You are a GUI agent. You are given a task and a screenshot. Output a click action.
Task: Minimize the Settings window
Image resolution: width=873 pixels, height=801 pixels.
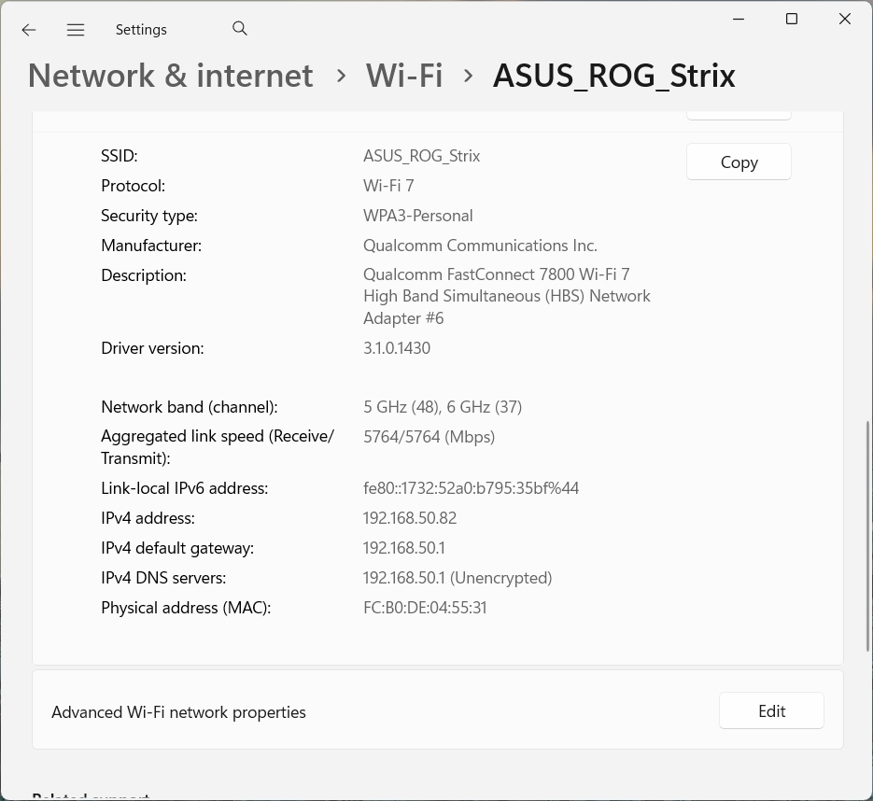739,19
